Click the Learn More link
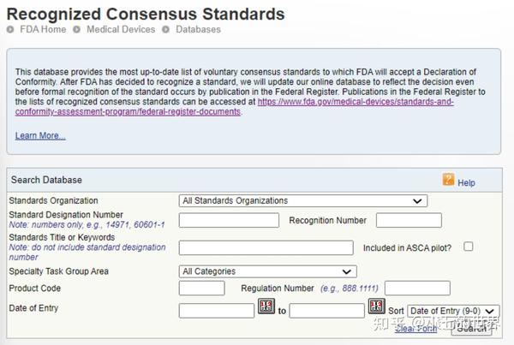Viewport: 514px width, 345px height. 39,135
